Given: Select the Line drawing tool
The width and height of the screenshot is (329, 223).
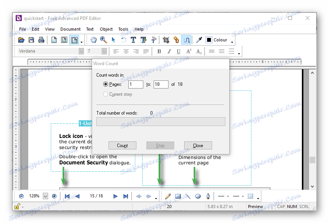Looking at the screenshot, I should pos(188,196).
